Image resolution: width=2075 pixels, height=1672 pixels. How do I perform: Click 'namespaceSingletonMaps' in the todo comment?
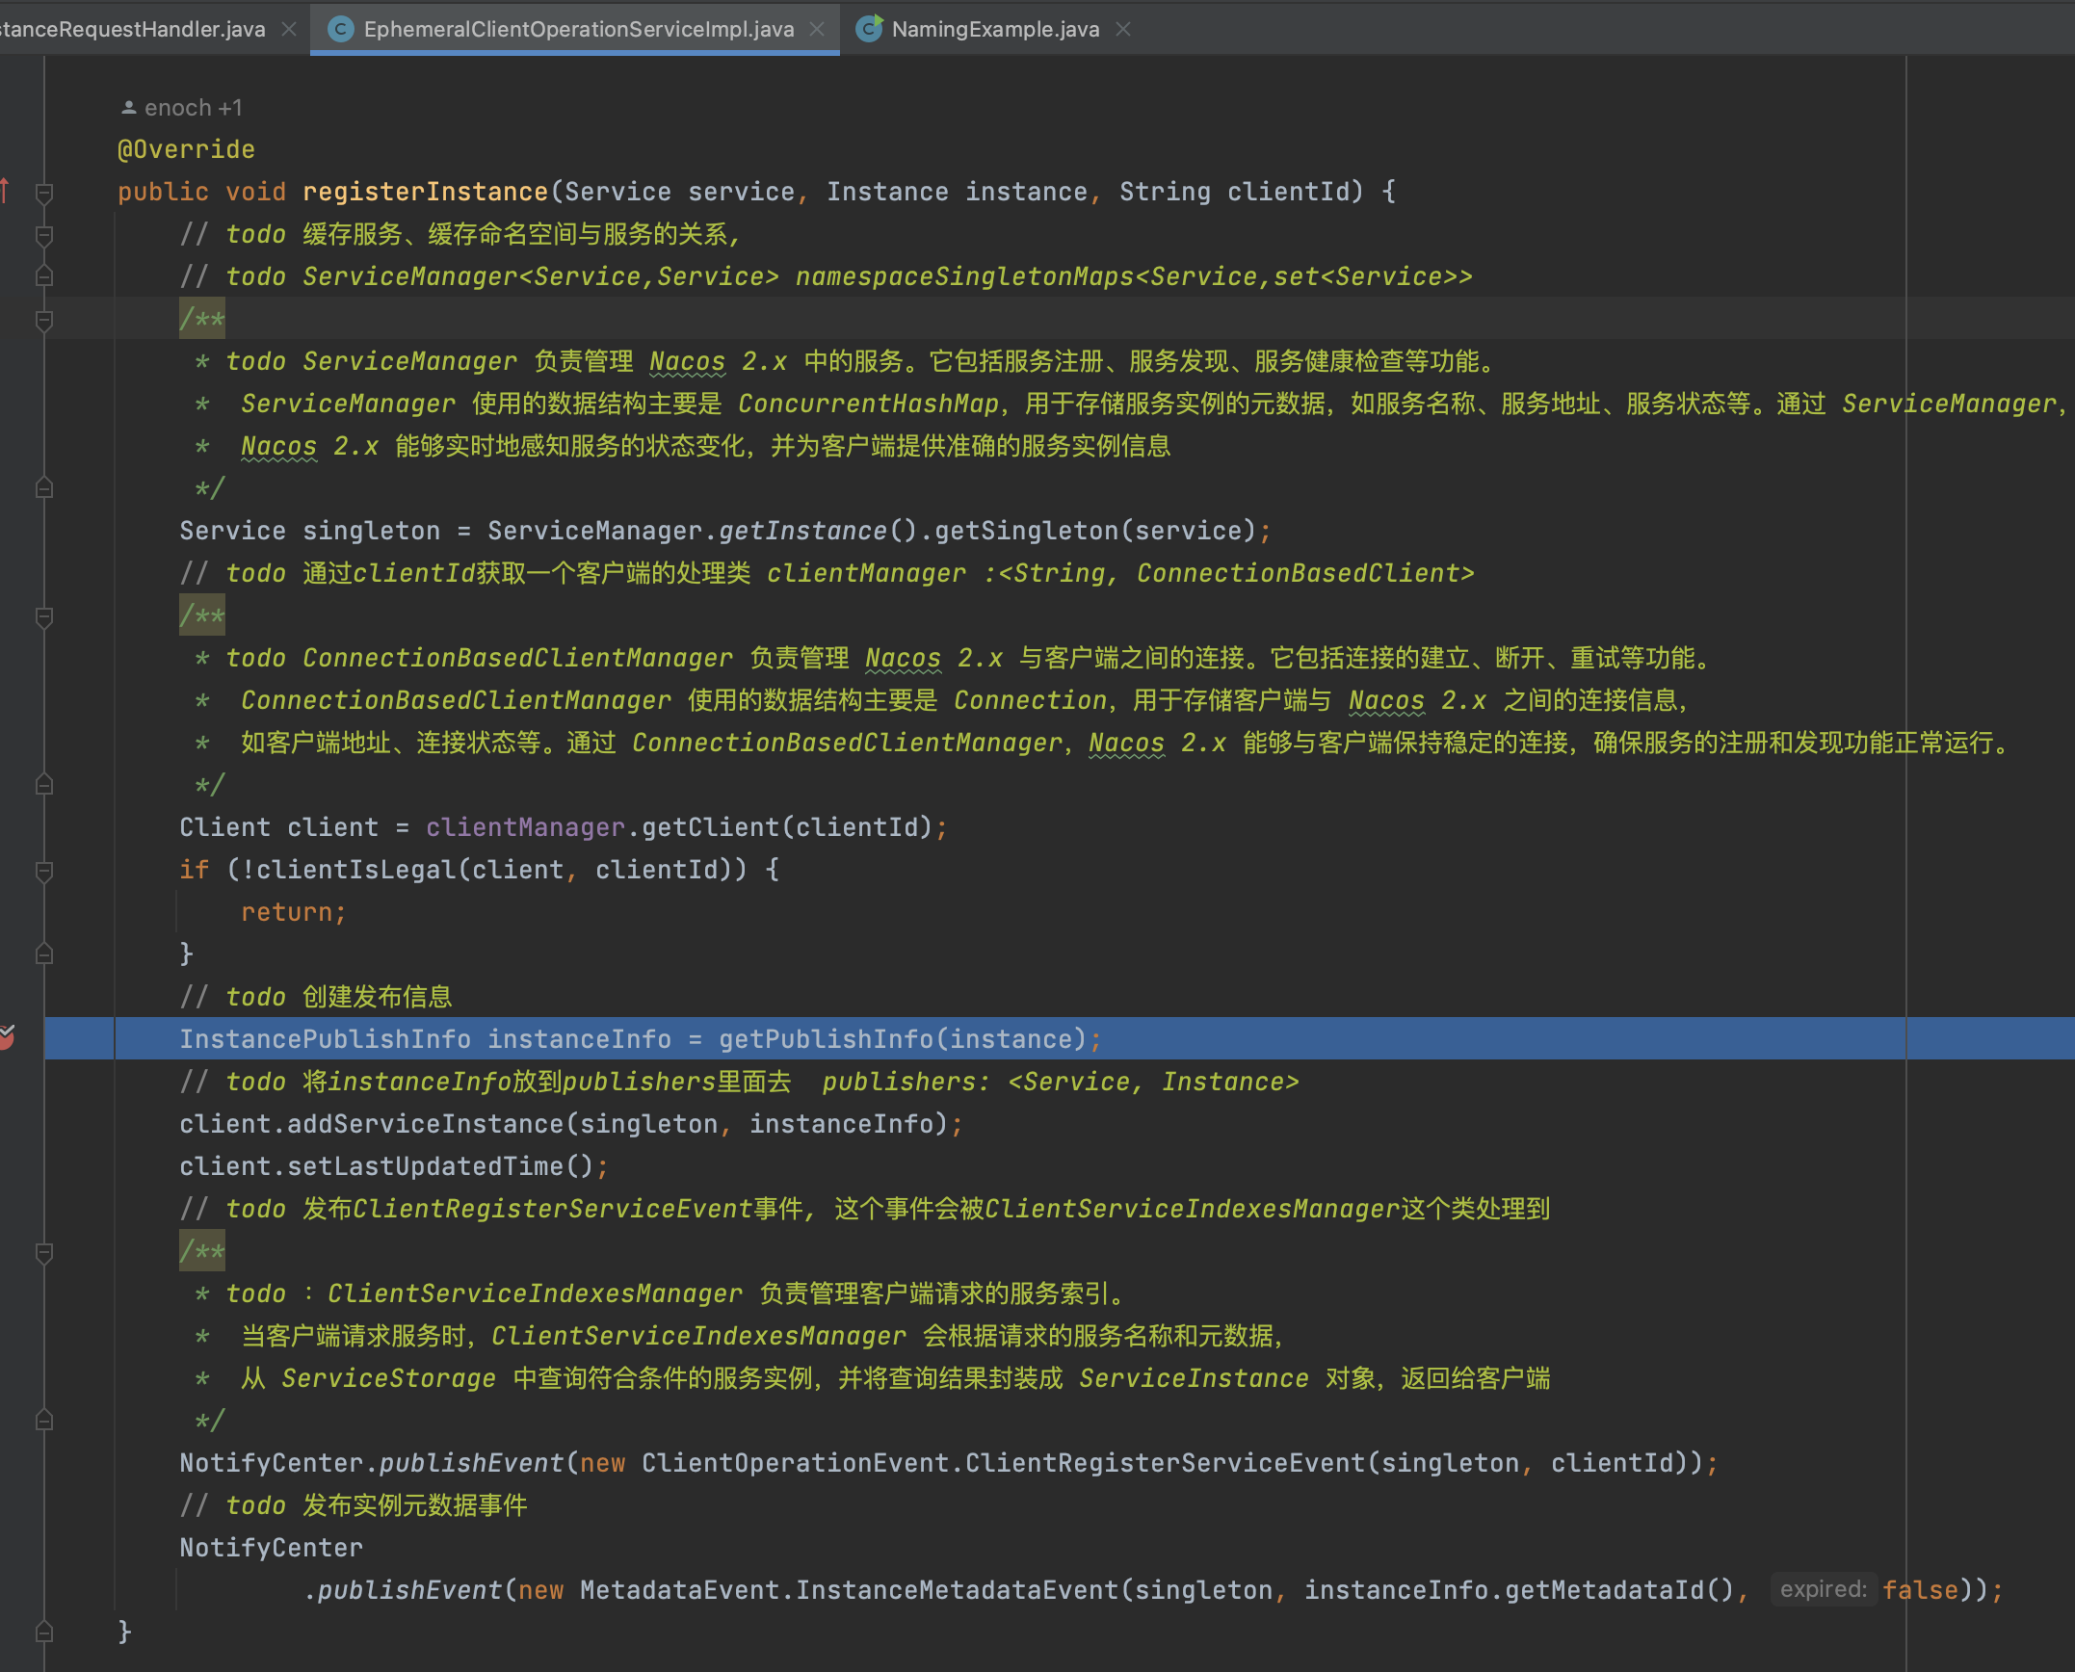pos(964,276)
